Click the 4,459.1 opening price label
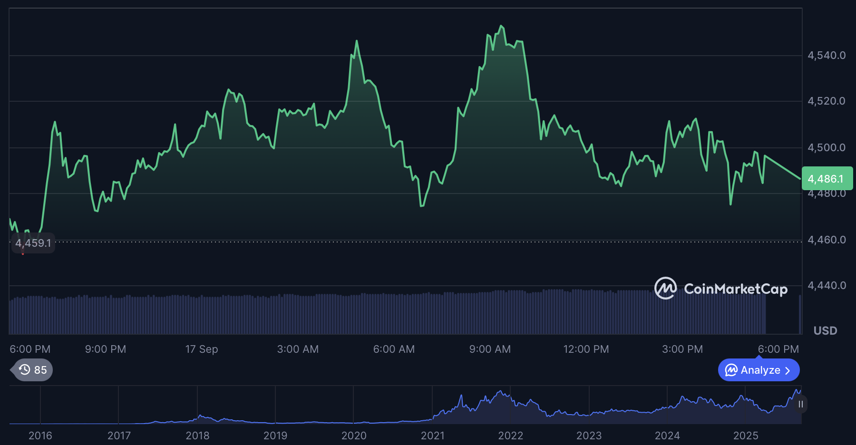856x445 pixels. tap(33, 243)
